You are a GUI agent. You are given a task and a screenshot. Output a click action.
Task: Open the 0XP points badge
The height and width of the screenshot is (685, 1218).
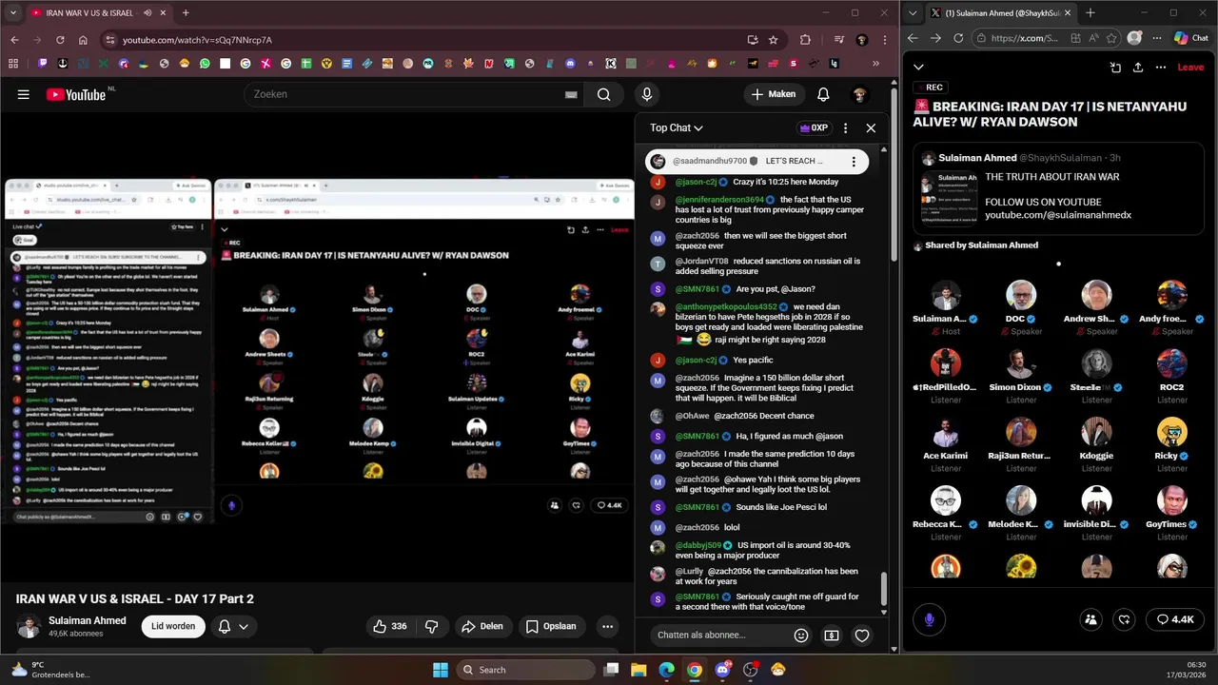814,127
